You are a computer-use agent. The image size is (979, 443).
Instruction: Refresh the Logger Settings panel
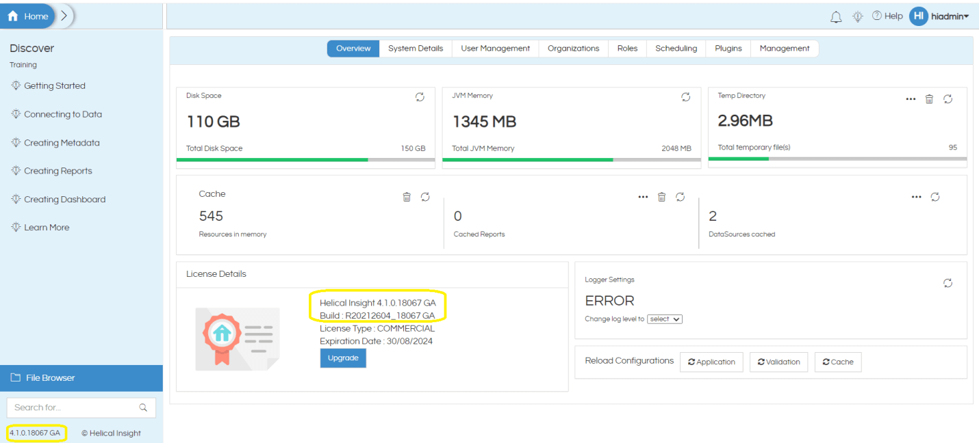[x=948, y=283]
